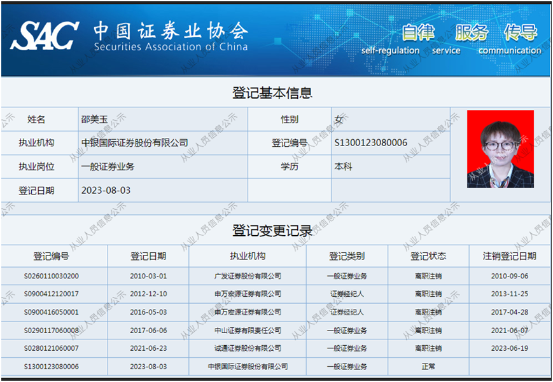Screen dimensions: 553x382
Task: Click cancellation date 2010-09-06
Action: pos(510,276)
